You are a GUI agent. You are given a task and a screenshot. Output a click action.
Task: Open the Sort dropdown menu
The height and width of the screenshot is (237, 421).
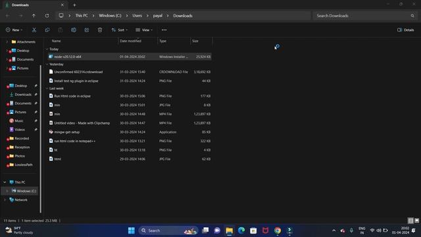coord(120,30)
